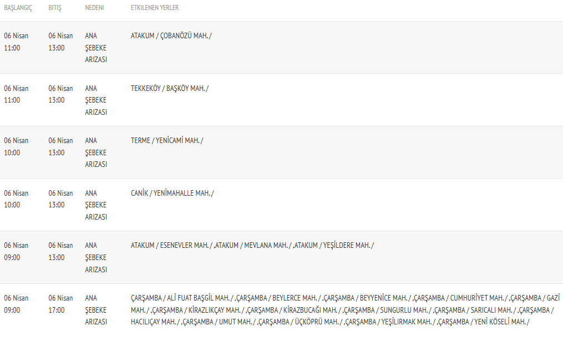Click the BİTİŞ column header
Viewport: 563px width, 346px height.
coord(55,8)
